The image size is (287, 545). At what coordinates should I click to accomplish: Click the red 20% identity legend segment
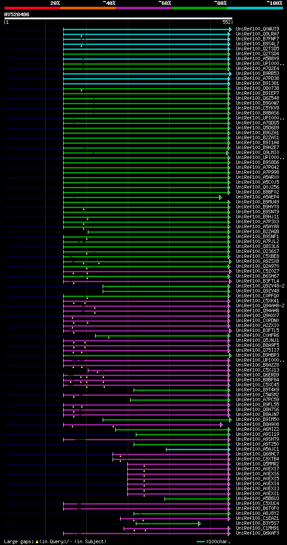click(x=32, y=8)
